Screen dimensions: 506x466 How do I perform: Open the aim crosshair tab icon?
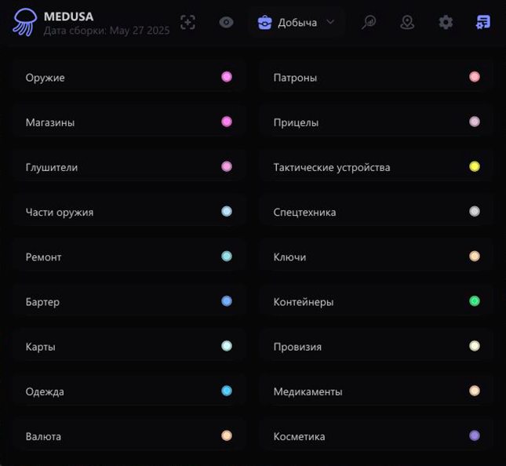click(x=187, y=23)
